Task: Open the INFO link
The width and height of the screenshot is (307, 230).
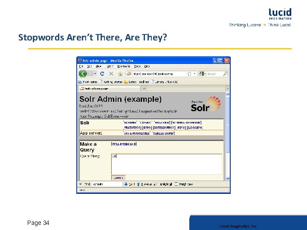Action: click(147, 127)
